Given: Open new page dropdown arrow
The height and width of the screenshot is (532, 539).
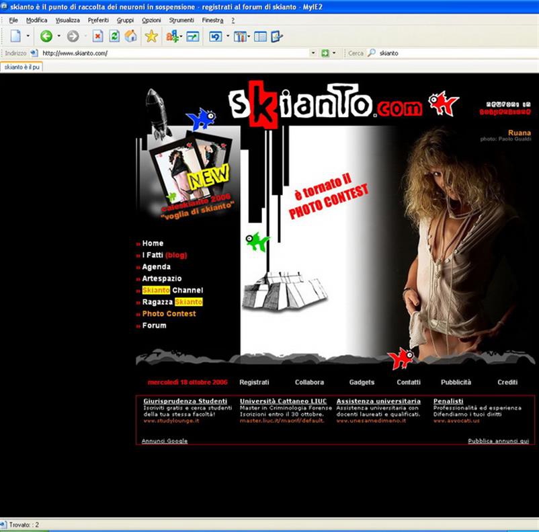Looking at the screenshot, I should (28, 36).
